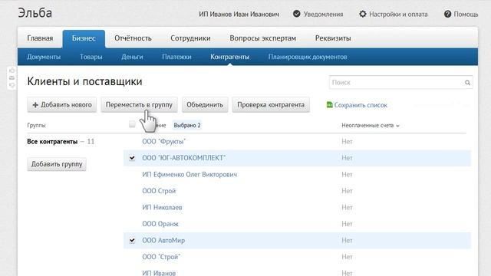Go to Платежки subsection
Screen dimensions: 491x276
tap(176, 57)
